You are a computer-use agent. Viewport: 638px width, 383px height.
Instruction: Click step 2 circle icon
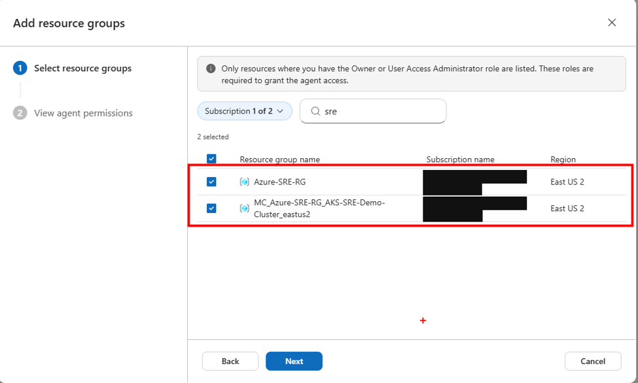click(20, 112)
